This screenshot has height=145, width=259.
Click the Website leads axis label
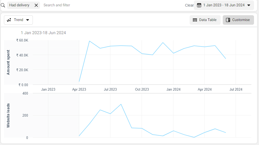(8, 115)
